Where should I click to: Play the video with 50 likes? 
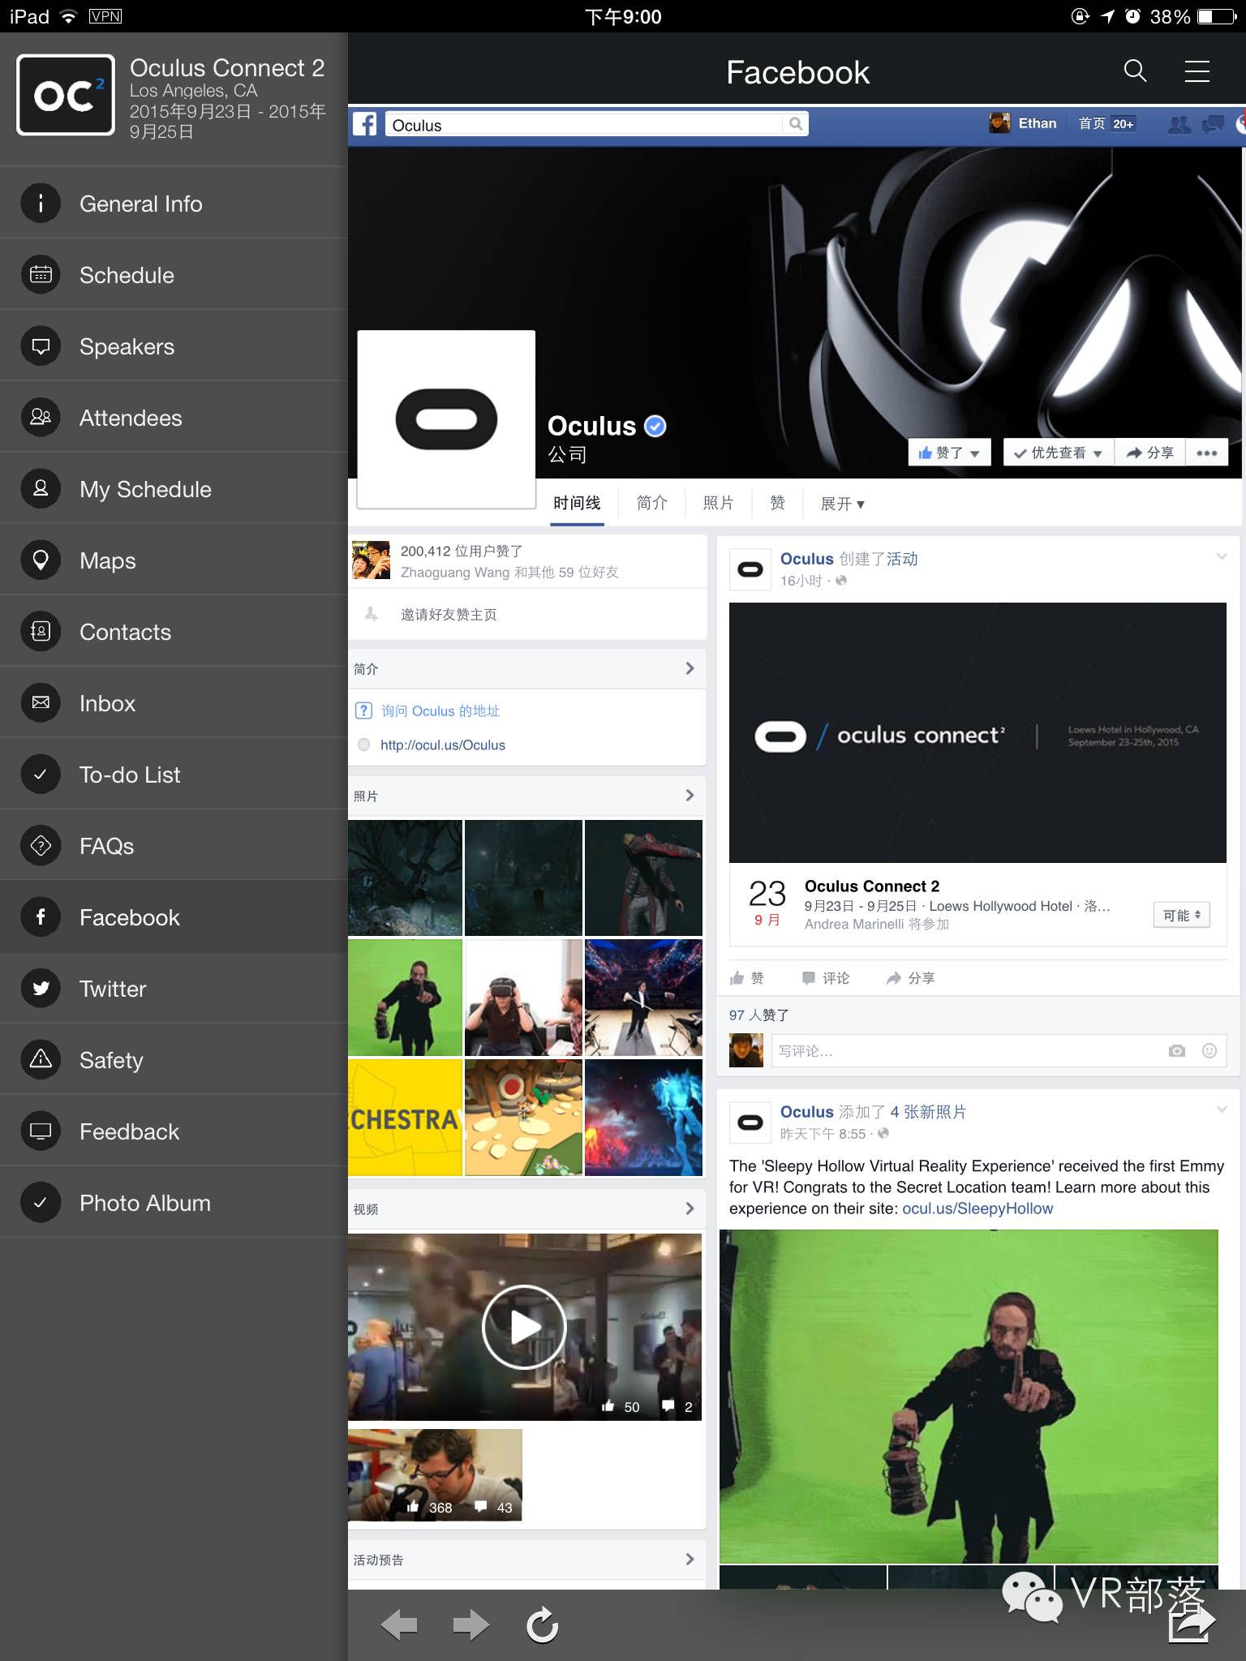click(x=525, y=1328)
